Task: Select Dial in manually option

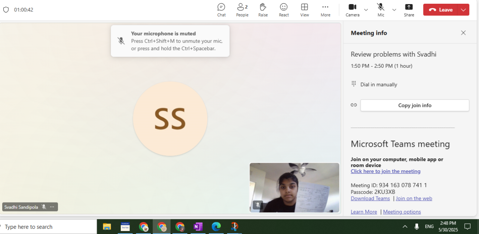Action: (x=378, y=85)
